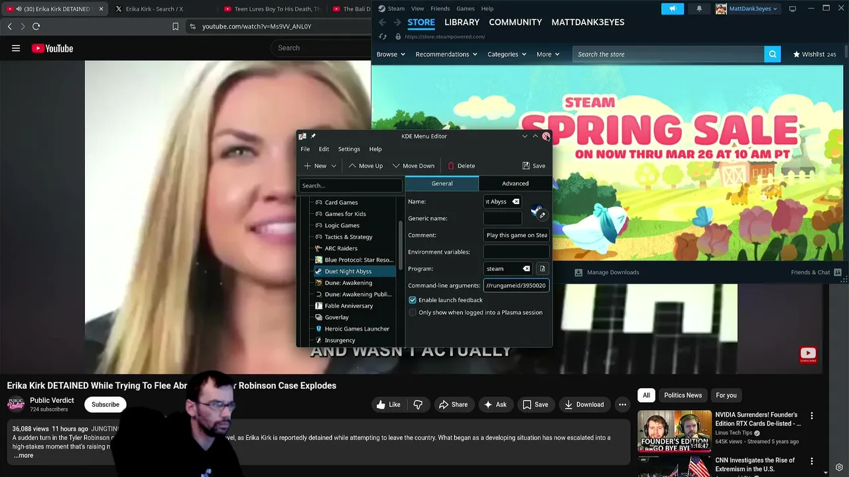Bookmark the current YouTube page
The height and width of the screenshot is (477, 849).
175,26
